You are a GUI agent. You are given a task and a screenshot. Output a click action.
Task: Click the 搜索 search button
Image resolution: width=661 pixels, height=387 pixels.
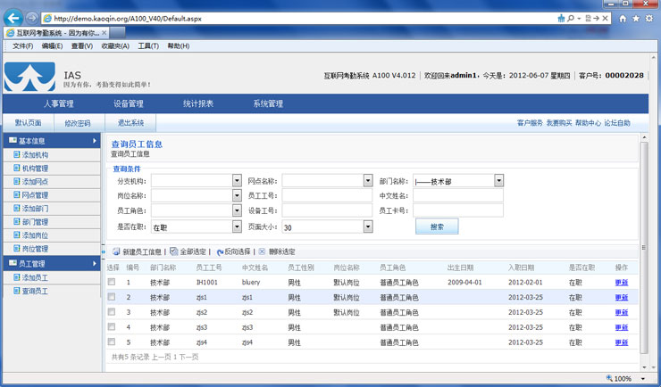pyautogui.click(x=437, y=226)
